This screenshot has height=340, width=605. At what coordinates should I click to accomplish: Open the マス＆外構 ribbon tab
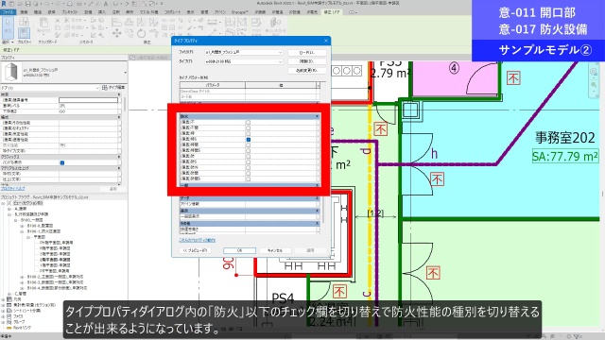pyautogui.click(x=149, y=12)
